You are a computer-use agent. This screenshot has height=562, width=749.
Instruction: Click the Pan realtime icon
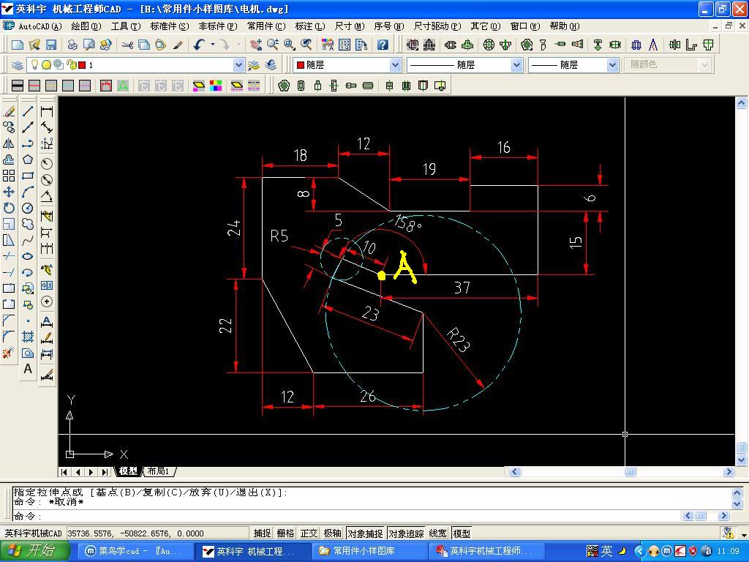pyautogui.click(x=256, y=45)
